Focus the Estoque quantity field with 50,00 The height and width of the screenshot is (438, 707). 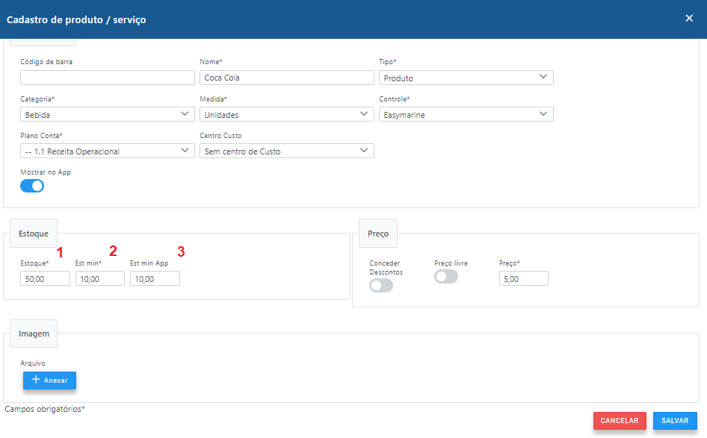45,278
